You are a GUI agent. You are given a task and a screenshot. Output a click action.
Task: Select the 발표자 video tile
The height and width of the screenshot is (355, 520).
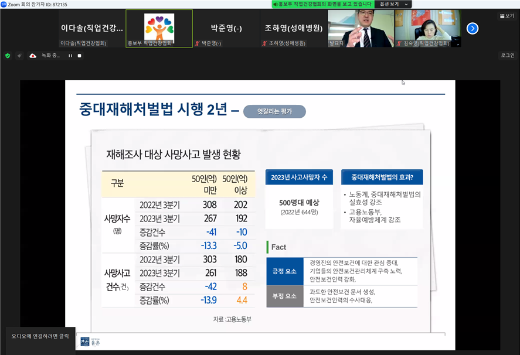[361, 29]
